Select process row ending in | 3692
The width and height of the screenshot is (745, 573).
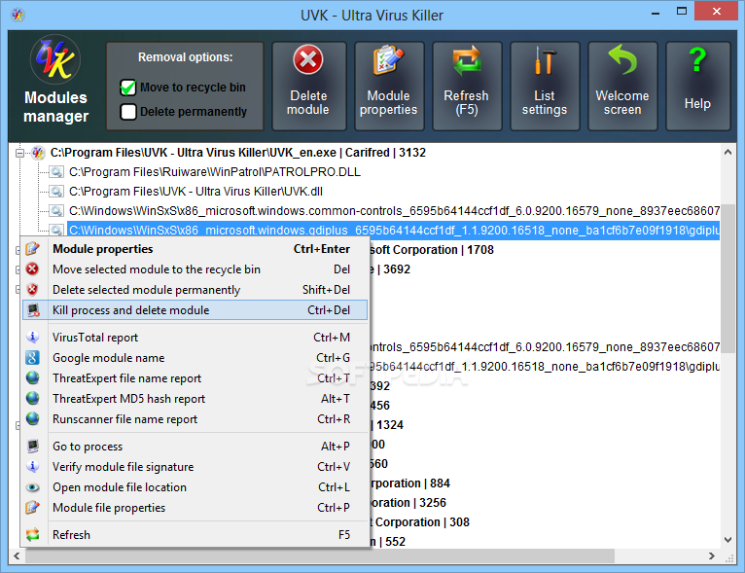point(390,269)
